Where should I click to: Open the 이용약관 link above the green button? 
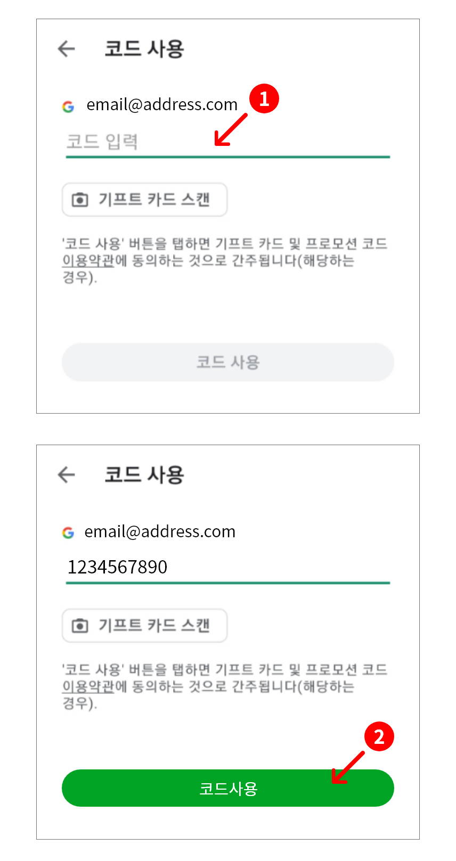pos(88,686)
